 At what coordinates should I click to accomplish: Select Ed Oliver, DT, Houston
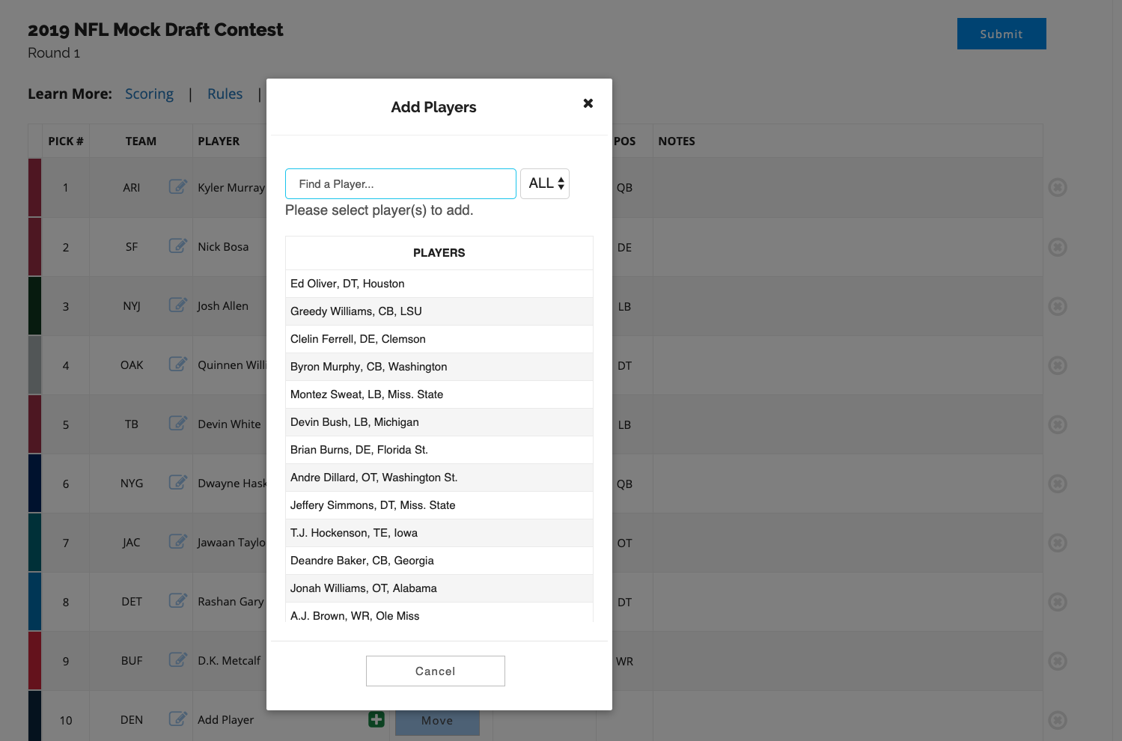[x=439, y=284]
